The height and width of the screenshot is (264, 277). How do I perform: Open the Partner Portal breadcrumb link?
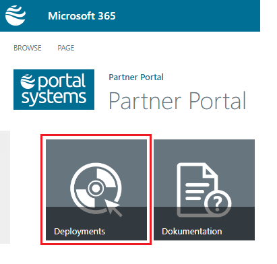click(136, 77)
